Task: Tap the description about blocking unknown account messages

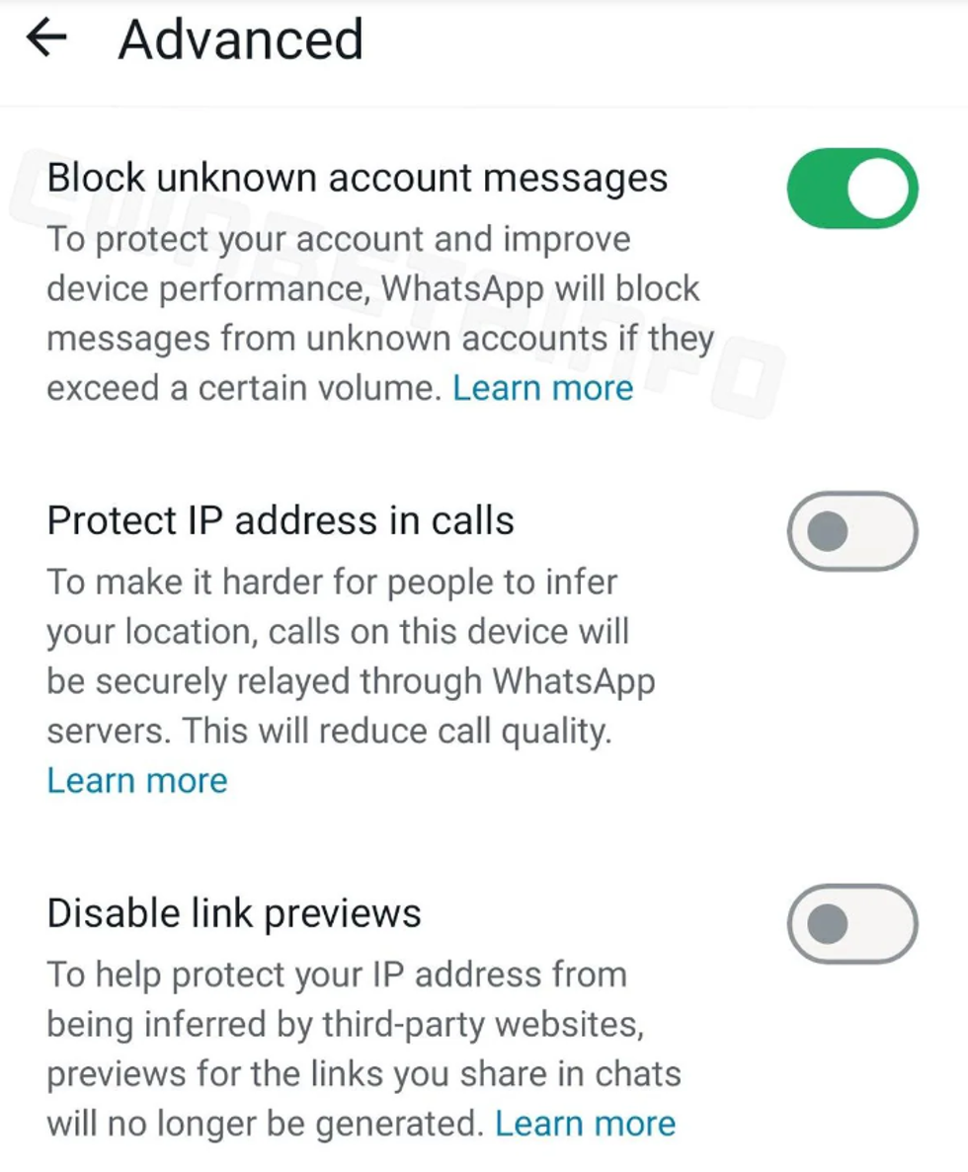Action: pyautogui.click(x=380, y=313)
